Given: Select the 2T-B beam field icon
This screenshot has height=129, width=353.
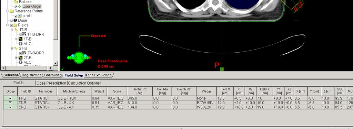Looking at the screenshot, I should tap(20, 57).
